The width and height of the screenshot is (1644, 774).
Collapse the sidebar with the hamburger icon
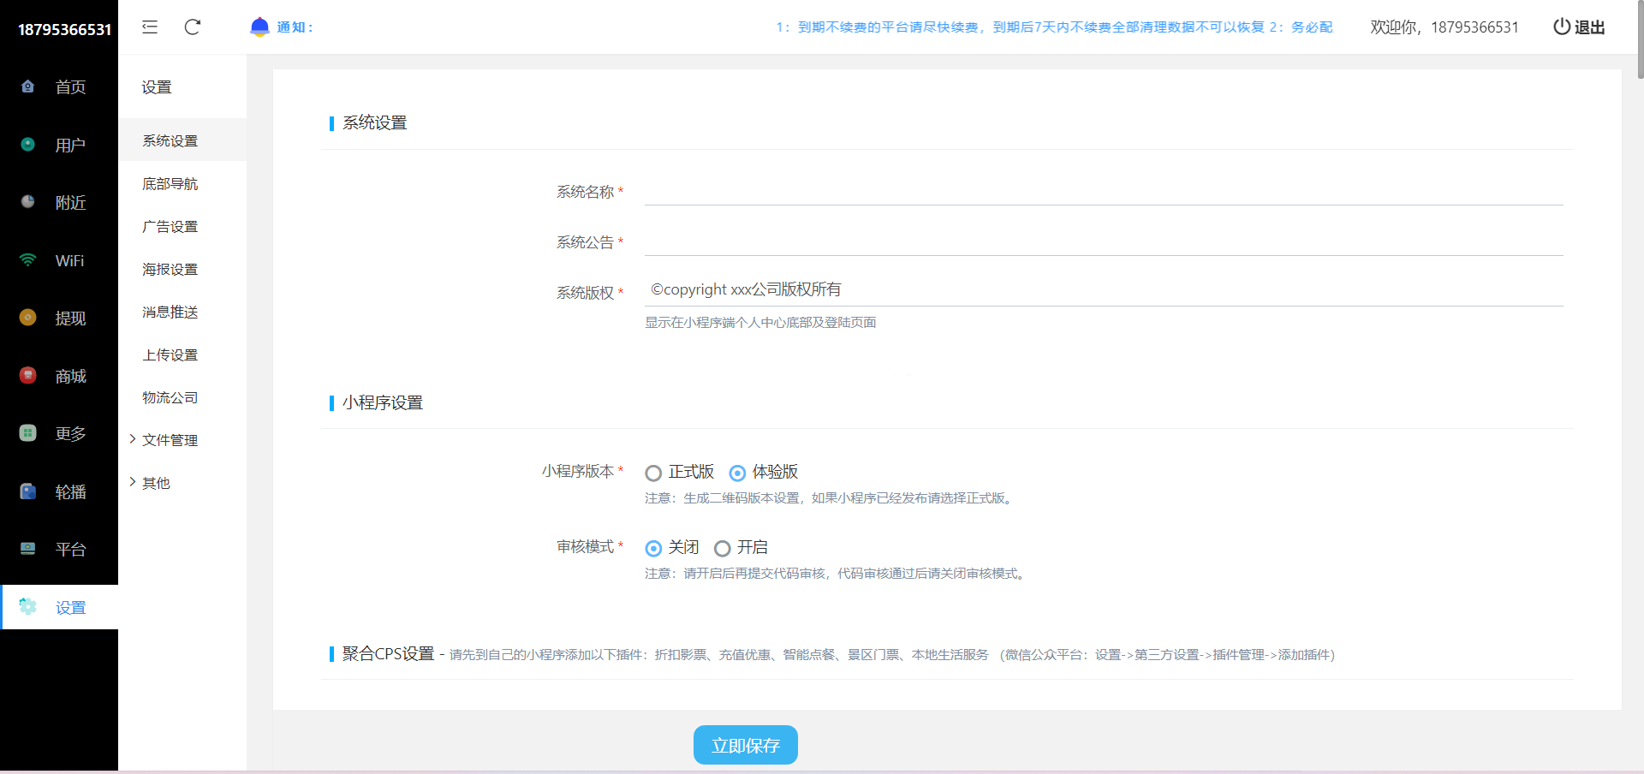pos(150,27)
